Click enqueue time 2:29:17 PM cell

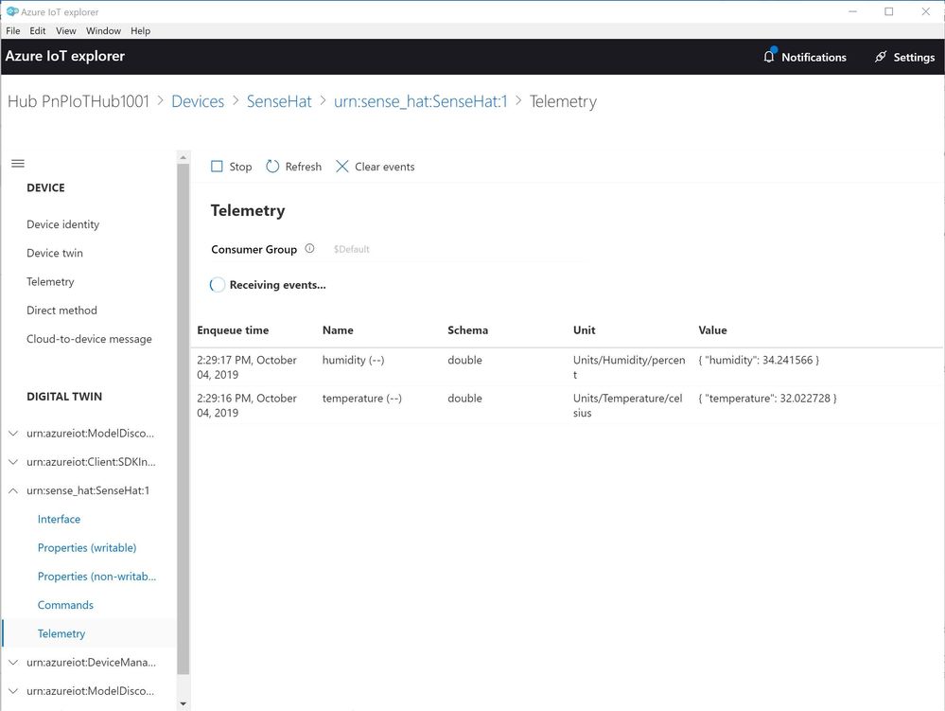[247, 367]
